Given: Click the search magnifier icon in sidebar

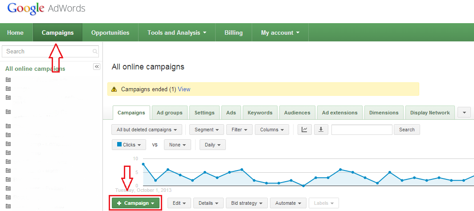Looking at the screenshot, I should pyautogui.click(x=95, y=51).
